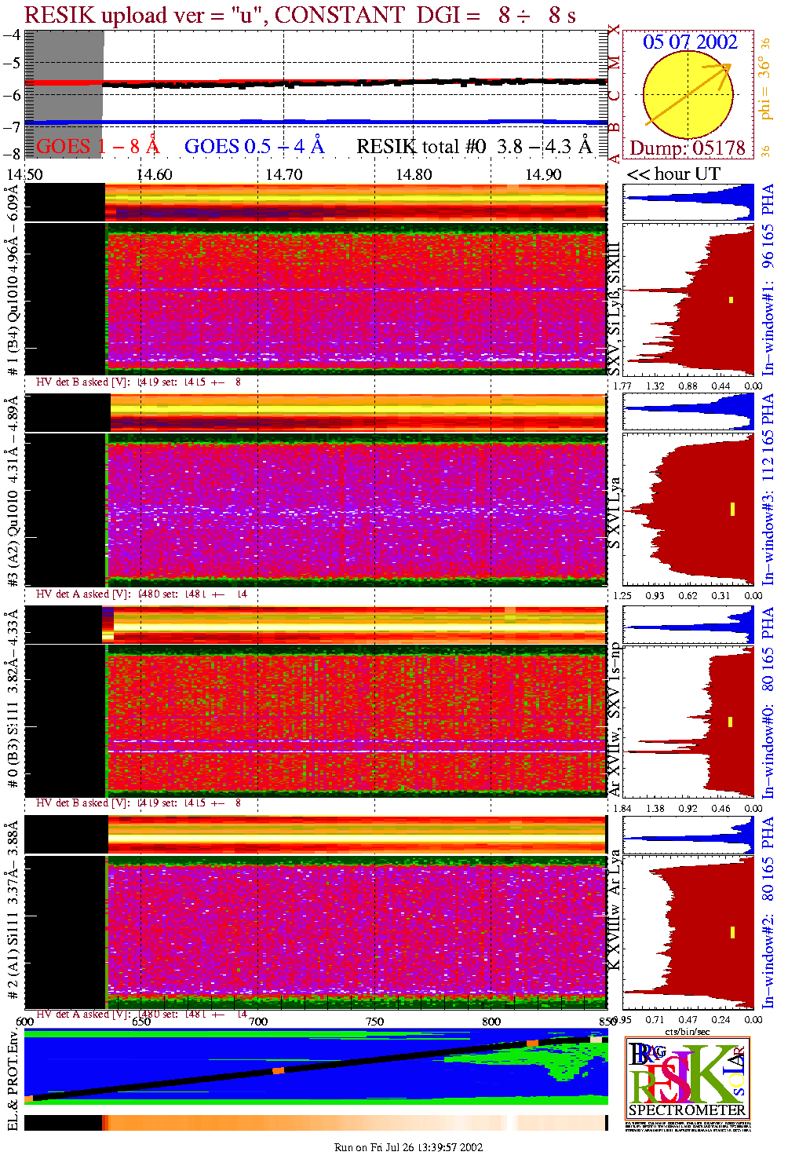Click the blue GOES 0.5 – 4 Å legend label
The width and height of the screenshot is (788, 1159).
coord(254,147)
